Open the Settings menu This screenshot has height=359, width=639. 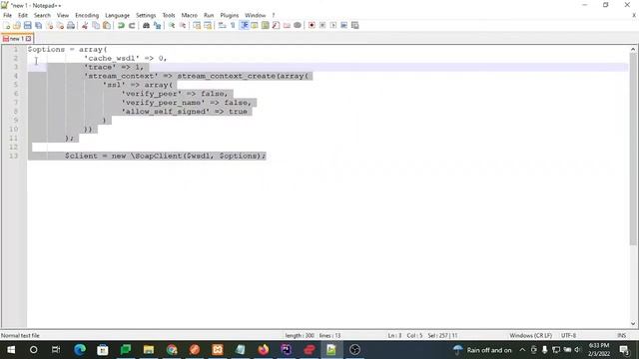(x=146, y=15)
